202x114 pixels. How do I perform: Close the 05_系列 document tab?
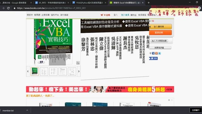(x=68, y=3)
